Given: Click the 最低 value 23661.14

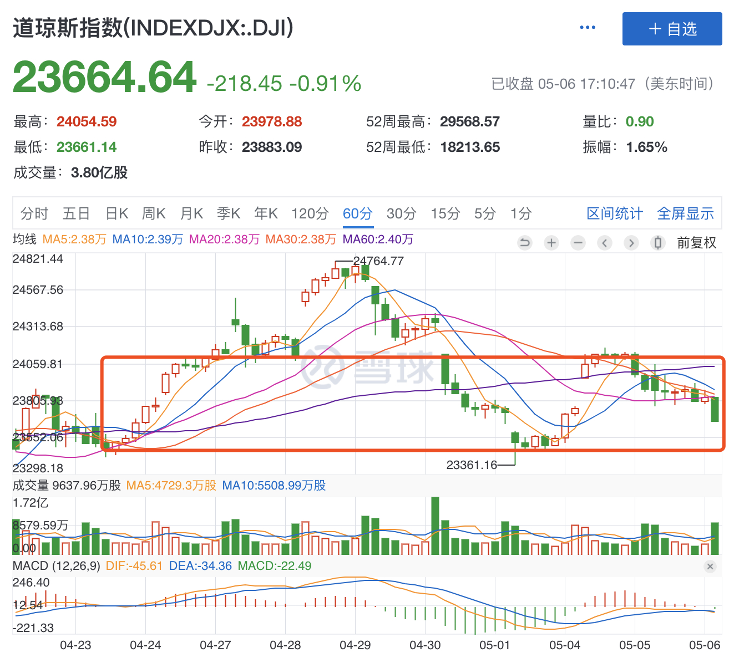Looking at the screenshot, I should pyautogui.click(x=87, y=147).
